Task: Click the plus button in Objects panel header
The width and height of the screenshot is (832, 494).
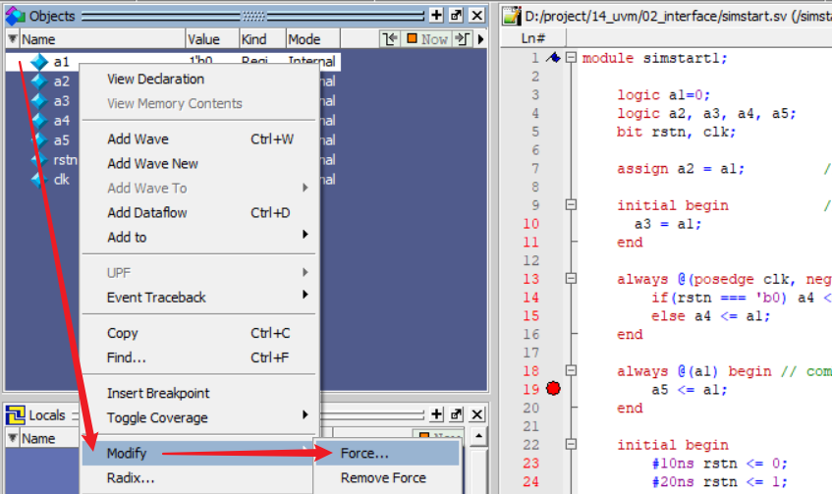Action: point(436,16)
